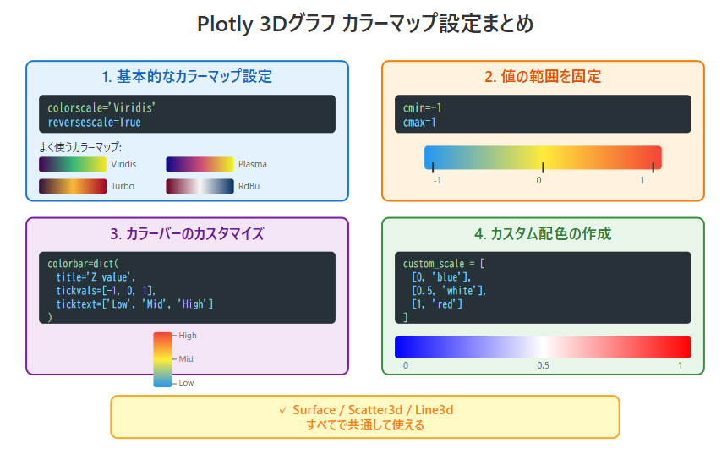Click the 'High' tick label on colorbar

click(x=188, y=336)
